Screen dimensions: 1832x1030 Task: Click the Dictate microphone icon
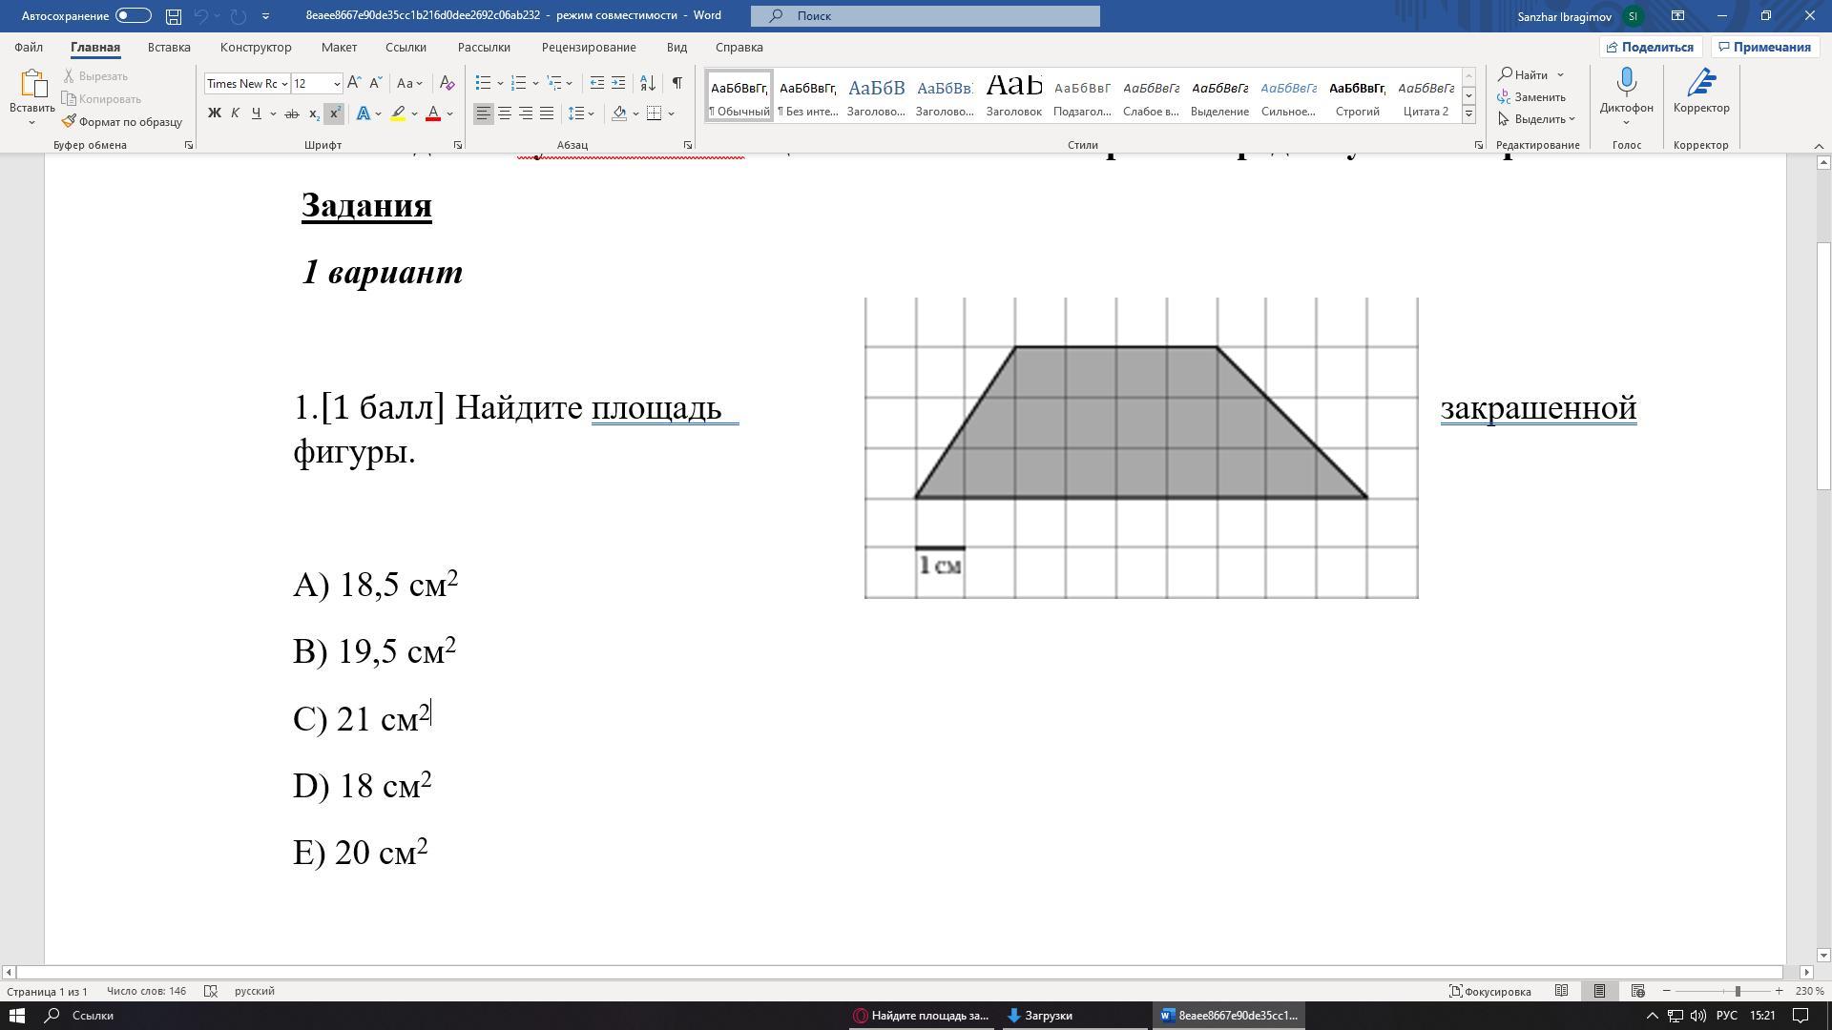tap(1627, 81)
